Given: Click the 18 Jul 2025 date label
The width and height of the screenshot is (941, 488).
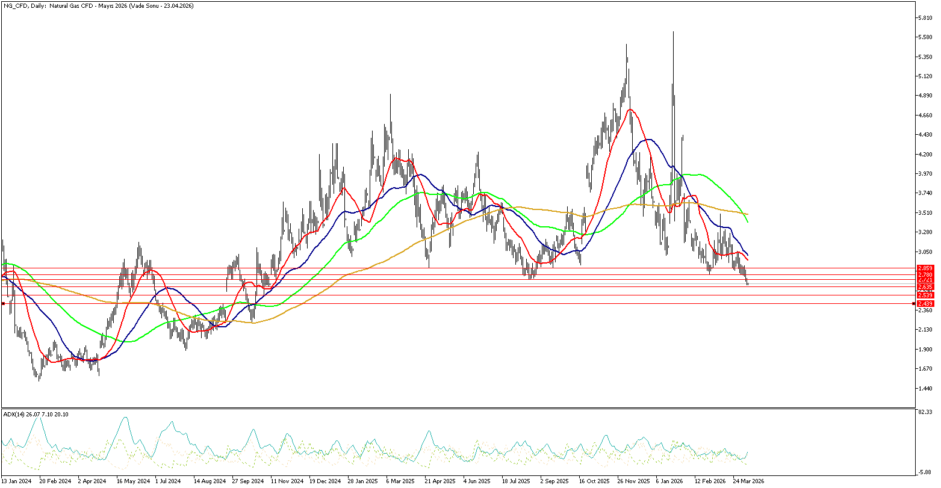Looking at the screenshot, I should tap(517, 481).
